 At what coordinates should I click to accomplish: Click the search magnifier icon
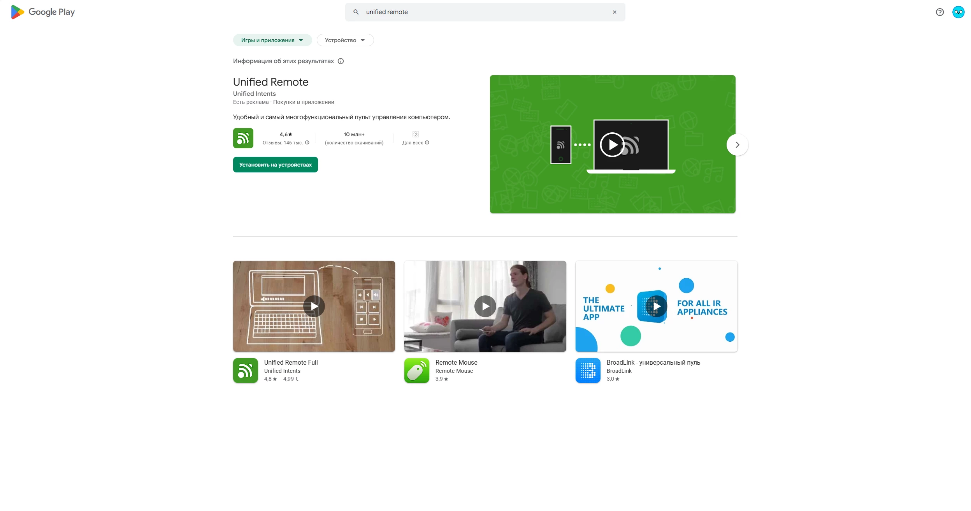tap(356, 12)
